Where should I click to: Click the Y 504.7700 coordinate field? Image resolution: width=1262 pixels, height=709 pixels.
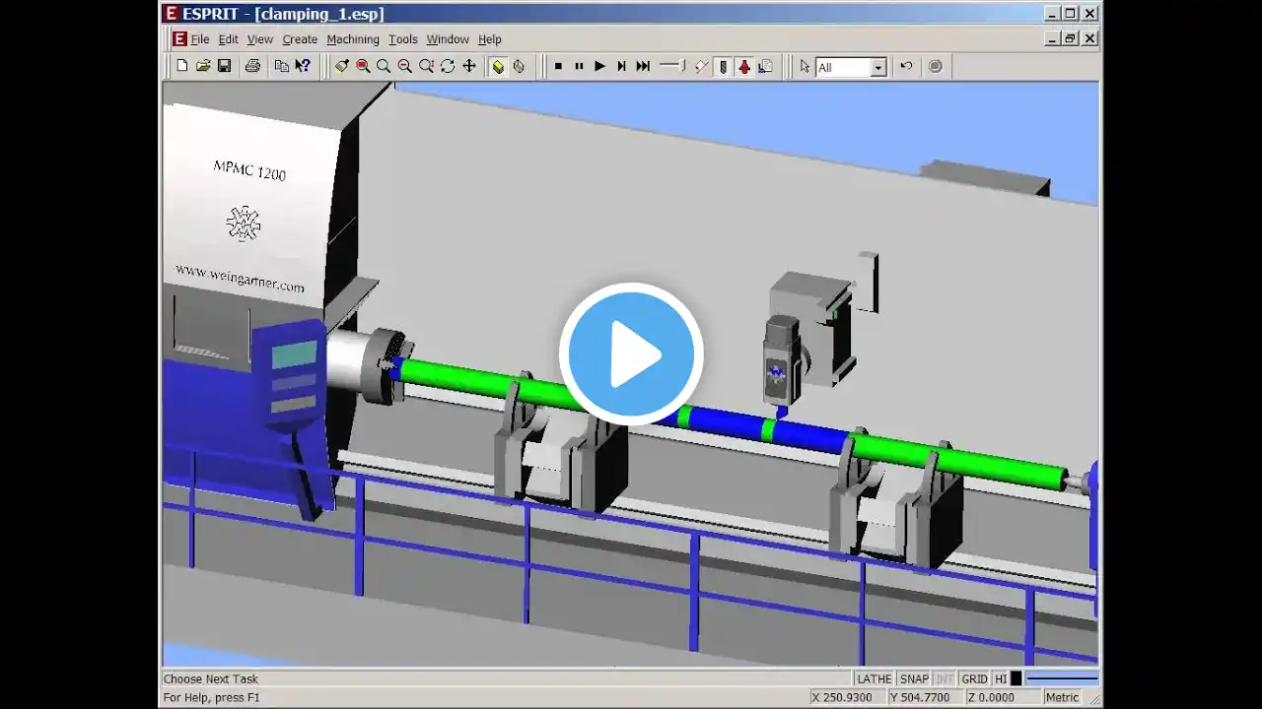[924, 697]
